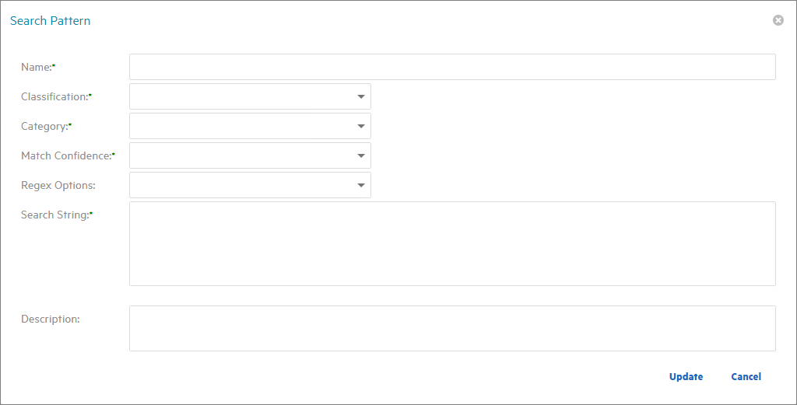797x405 pixels.
Task: Click the Search String label
Action: click(55, 215)
